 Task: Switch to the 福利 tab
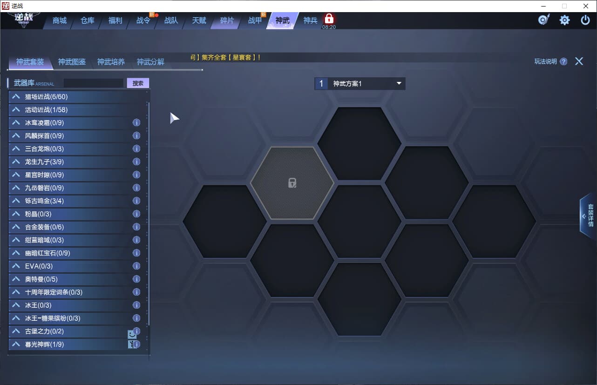pyautogui.click(x=115, y=20)
